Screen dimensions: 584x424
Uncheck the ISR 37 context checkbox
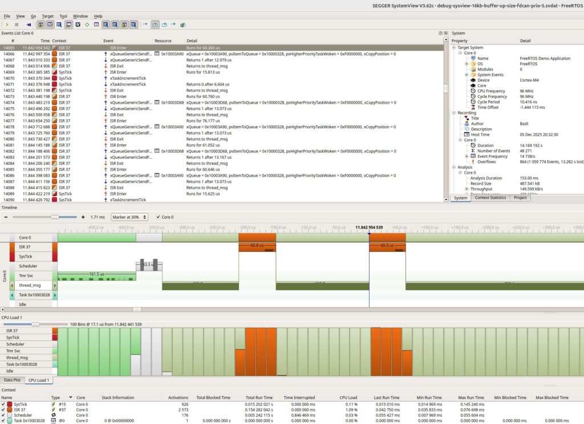(5, 410)
